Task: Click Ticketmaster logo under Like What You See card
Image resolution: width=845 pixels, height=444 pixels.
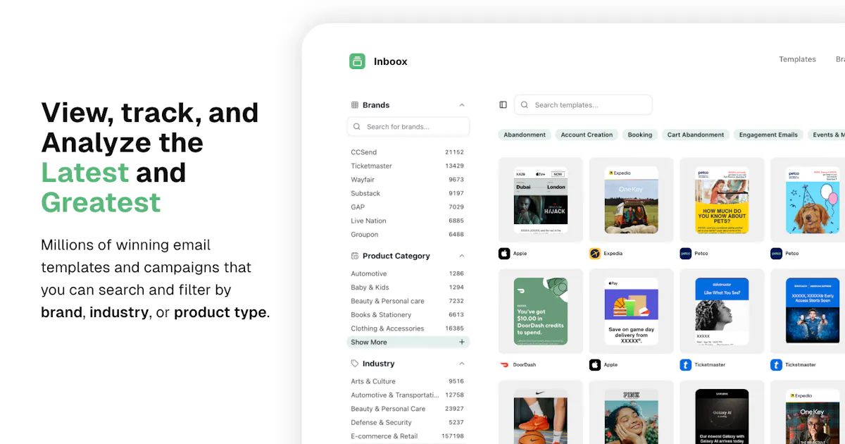Action: pyautogui.click(x=686, y=365)
